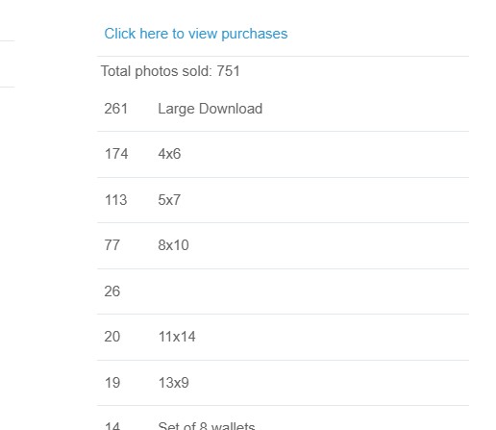Click the 113 count next to 5x7
This screenshot has width=496, height=430.
[x=116, y=200]
